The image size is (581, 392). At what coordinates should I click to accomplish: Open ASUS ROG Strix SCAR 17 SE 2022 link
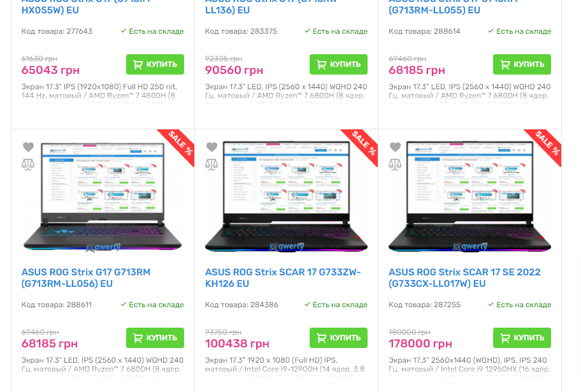pos(464,278)
